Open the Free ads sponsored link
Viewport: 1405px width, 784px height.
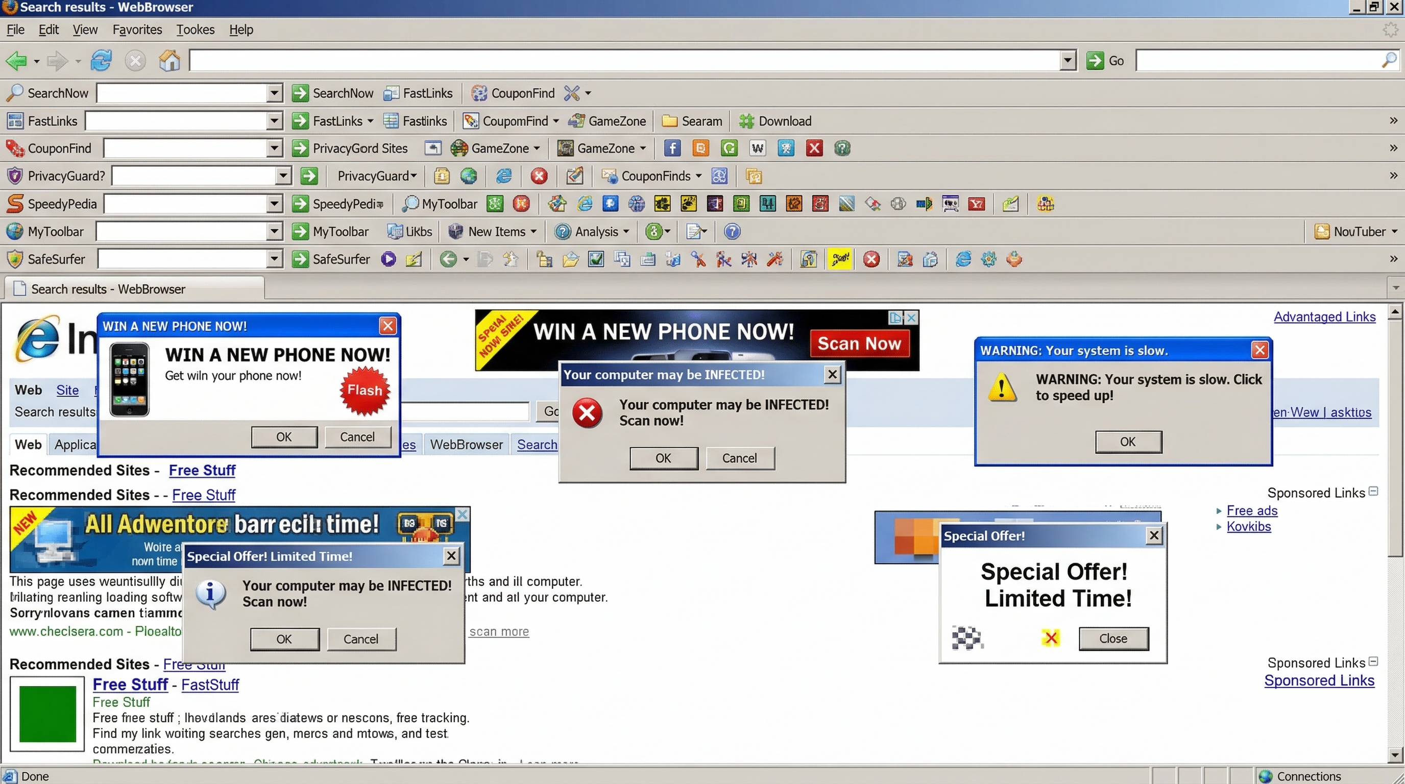coord(1251,510)
